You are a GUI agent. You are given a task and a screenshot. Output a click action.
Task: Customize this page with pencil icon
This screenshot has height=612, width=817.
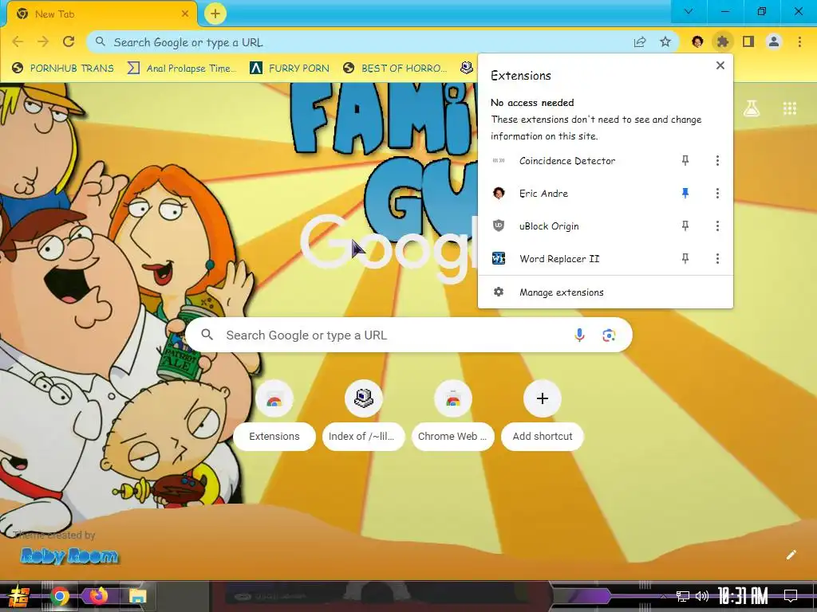(x=791, y=555)
